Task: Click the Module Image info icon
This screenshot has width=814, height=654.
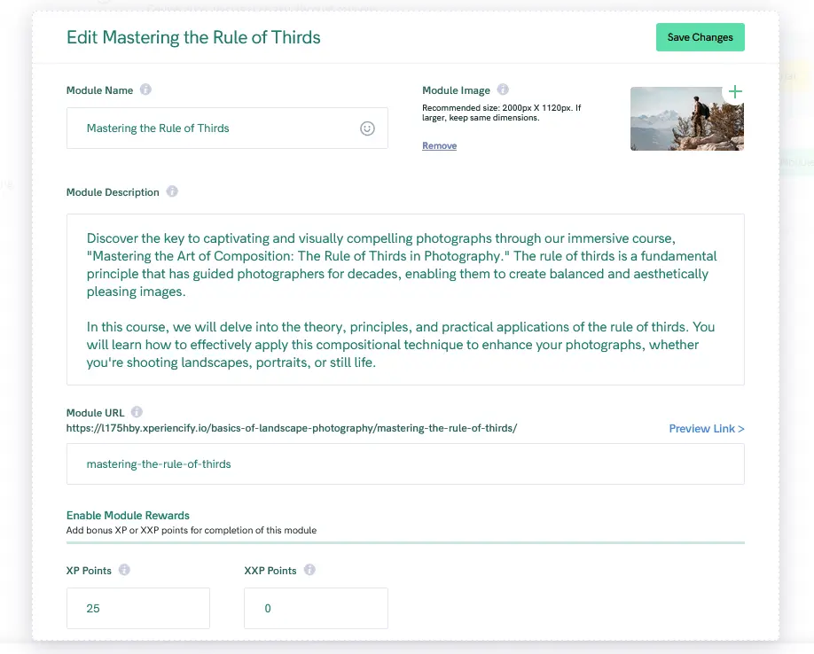Action: 503,90
